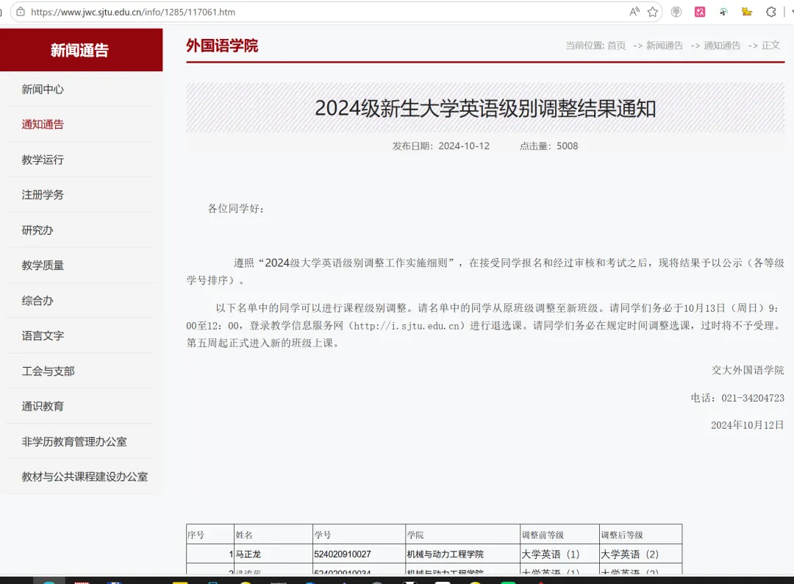
Task: Open 新闻中心 in sidebar
Action: (x=43, y=89)
